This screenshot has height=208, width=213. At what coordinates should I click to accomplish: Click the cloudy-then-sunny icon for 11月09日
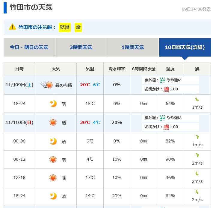(47, 85)
